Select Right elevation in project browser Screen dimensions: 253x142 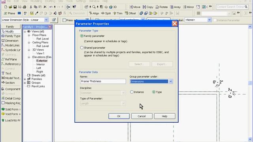[40, 72]
